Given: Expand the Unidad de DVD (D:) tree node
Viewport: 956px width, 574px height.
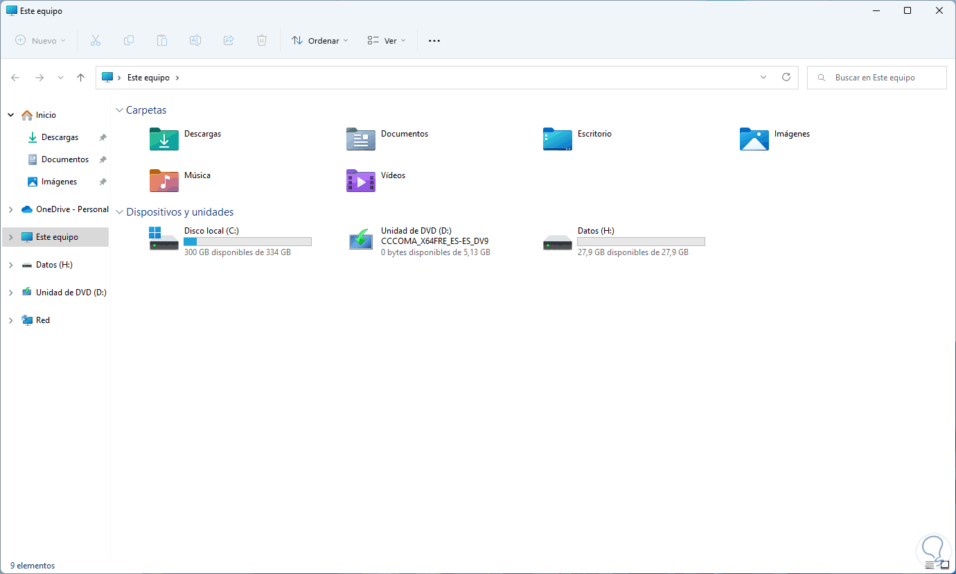Looking at the screenshot, I should (11, 293).
